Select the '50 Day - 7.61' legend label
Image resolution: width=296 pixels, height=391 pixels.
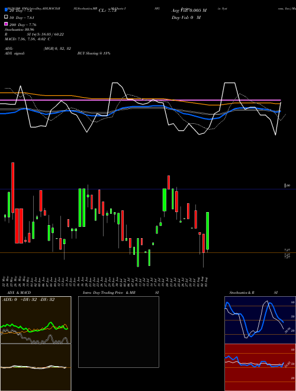tap(22, 18)
